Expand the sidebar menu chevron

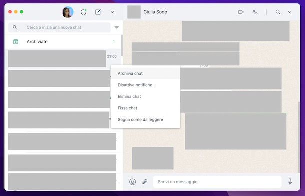pos(112,12)
